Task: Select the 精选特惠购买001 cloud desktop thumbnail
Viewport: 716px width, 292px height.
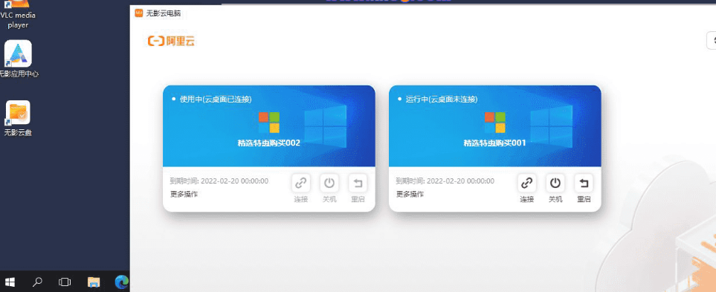Action: pyautogui.click(x=495, y=126)
